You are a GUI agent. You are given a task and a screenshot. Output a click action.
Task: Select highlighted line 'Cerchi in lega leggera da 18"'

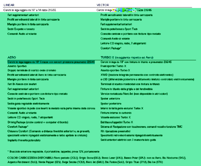[51, 62]
